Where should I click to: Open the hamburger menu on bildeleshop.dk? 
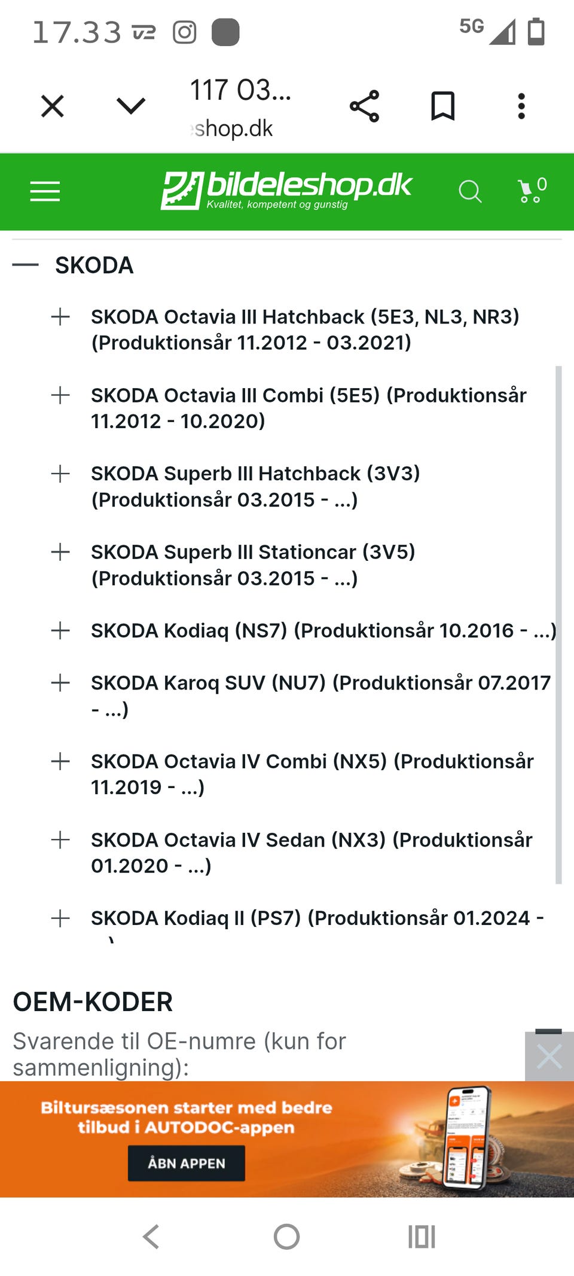(45, 191)
